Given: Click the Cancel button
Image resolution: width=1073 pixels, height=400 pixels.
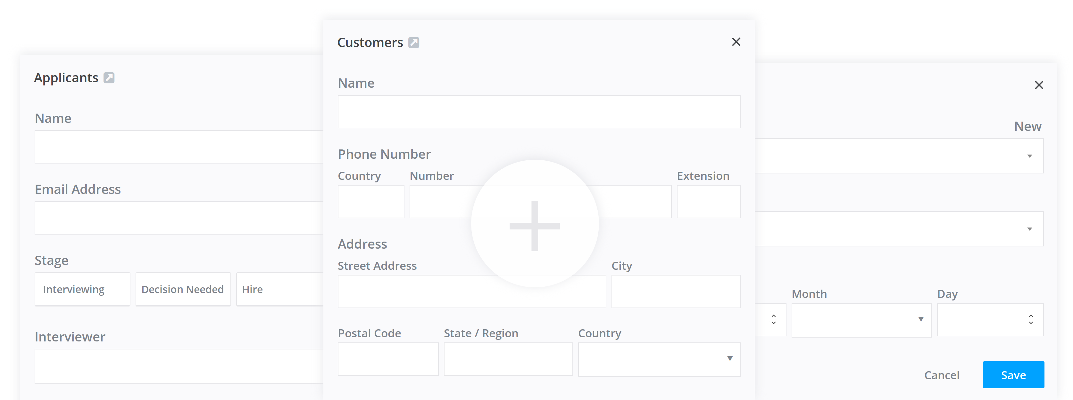Looking at the screenshot, I should [941, 375].
